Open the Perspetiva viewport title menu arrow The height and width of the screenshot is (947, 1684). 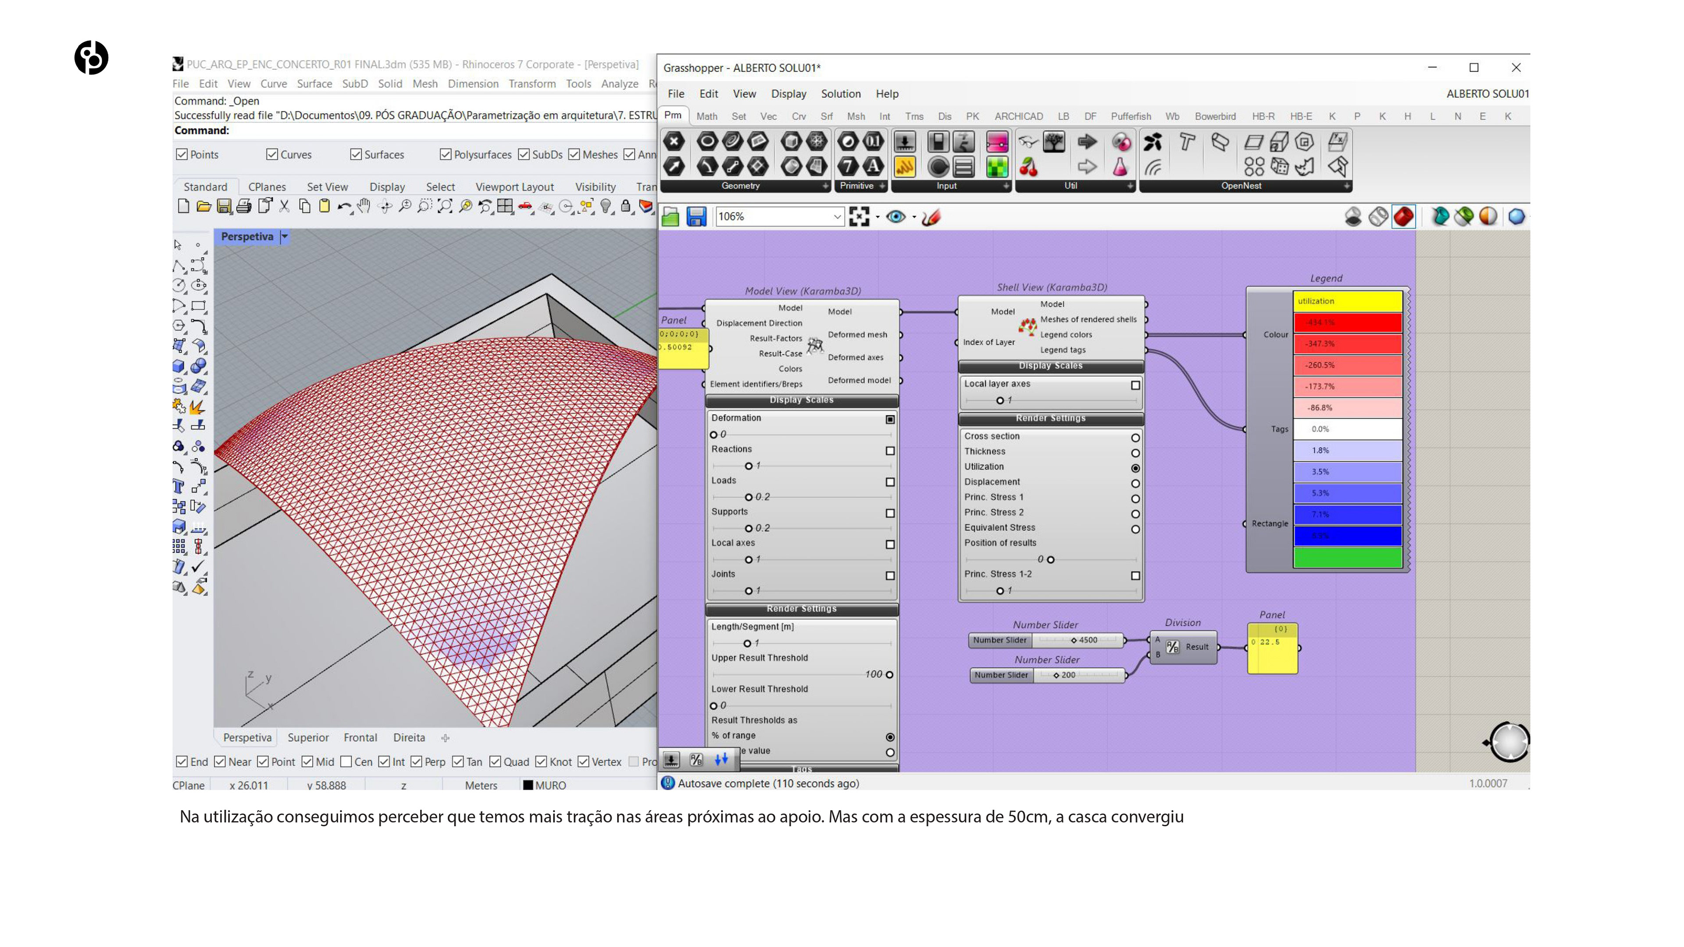coord(284,237)
